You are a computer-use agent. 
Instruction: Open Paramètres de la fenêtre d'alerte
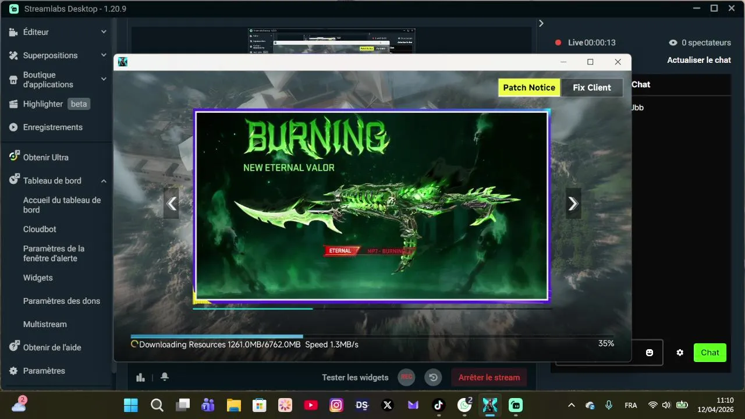[54, 253]
